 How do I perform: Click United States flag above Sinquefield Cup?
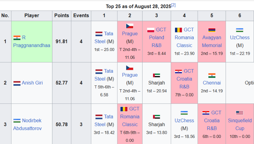[x=240, y=113]
